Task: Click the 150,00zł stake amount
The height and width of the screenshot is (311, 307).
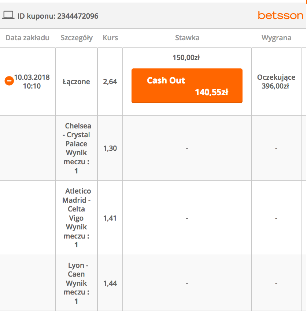Action: click(186, 57)
